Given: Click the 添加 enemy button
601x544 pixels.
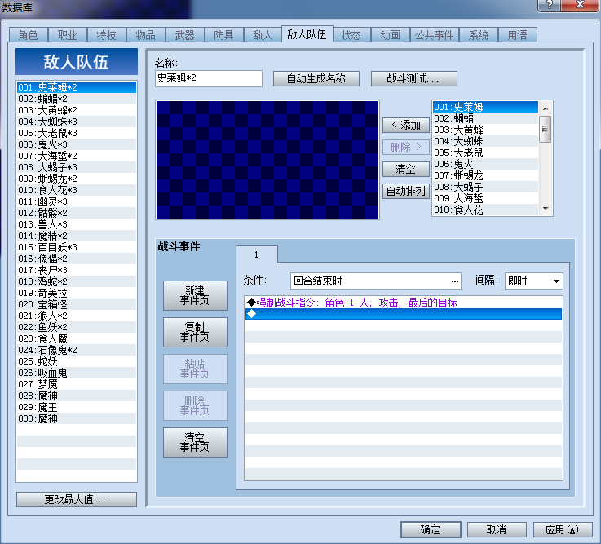Looking at the screenshot, I should [406, 125].
